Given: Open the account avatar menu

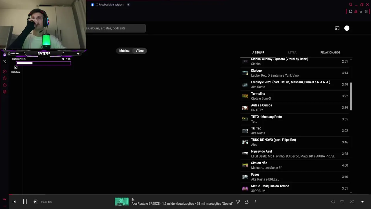Looking at the screenshot, I should tap(347, 28).
